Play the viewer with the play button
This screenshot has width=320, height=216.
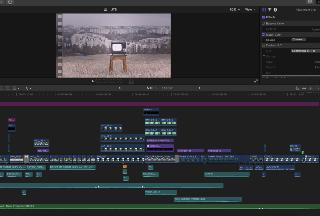tap(93, 81)
